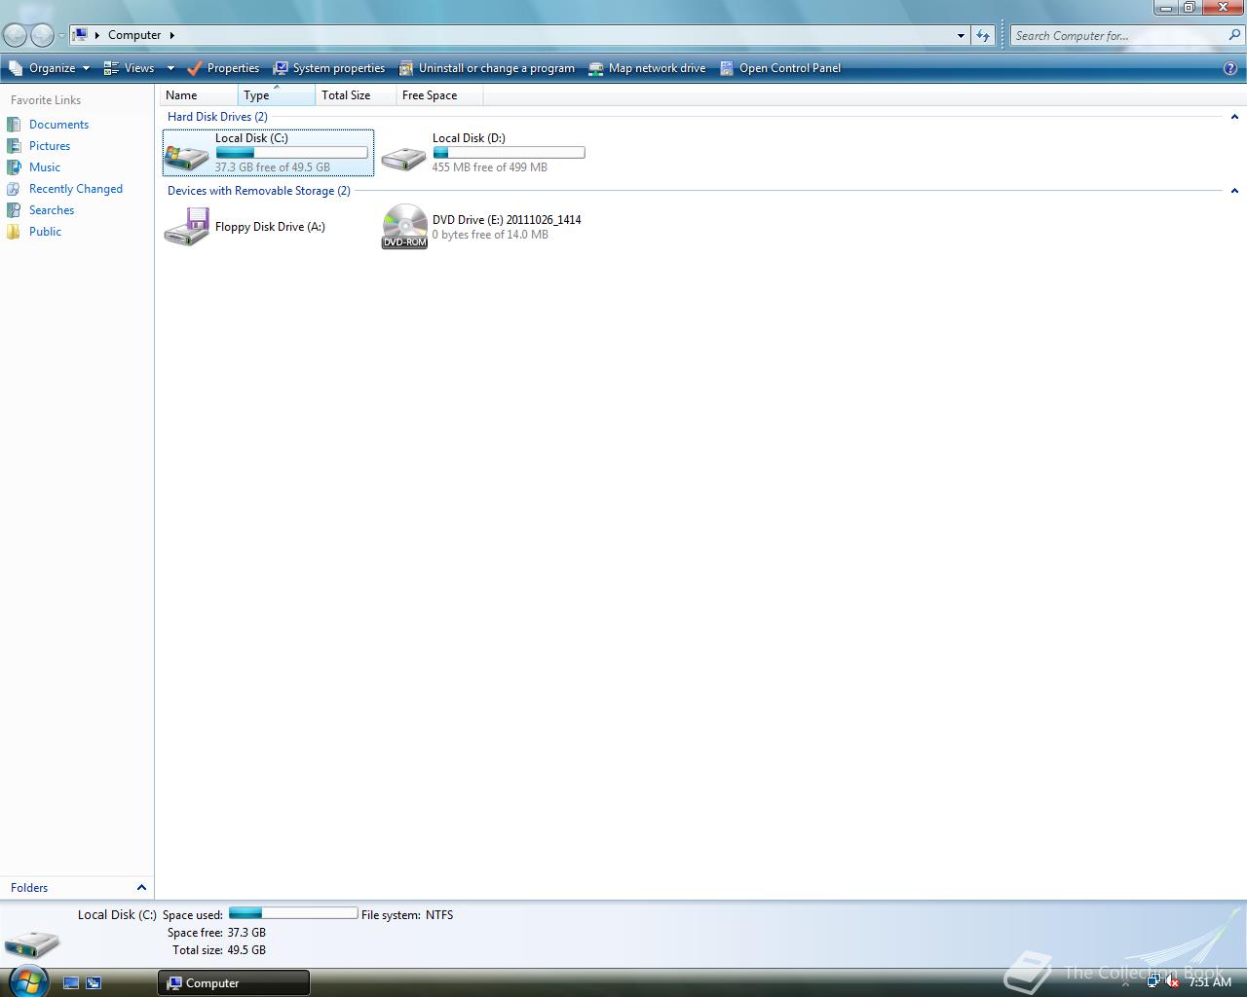The image size is (1247, 997).
Task: Click Uninstall or change a program
Action: [487, 68]
